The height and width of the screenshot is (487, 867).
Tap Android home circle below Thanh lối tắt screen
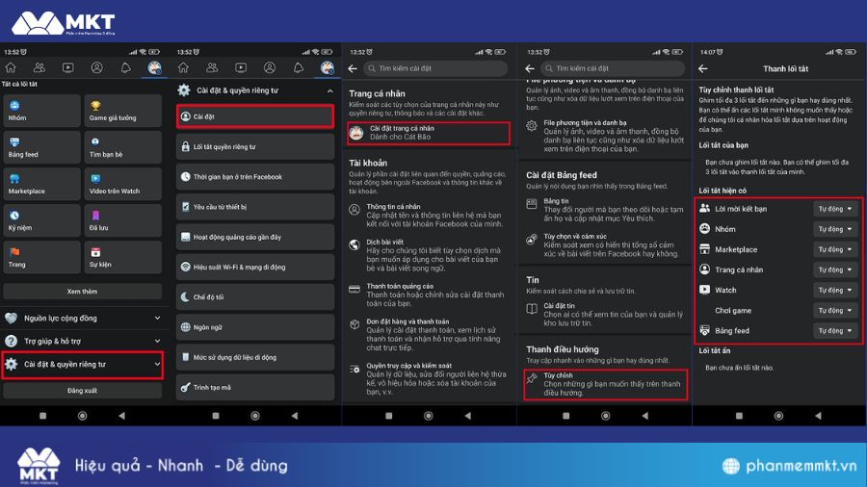pyautogui.click(x=778, y=415)
